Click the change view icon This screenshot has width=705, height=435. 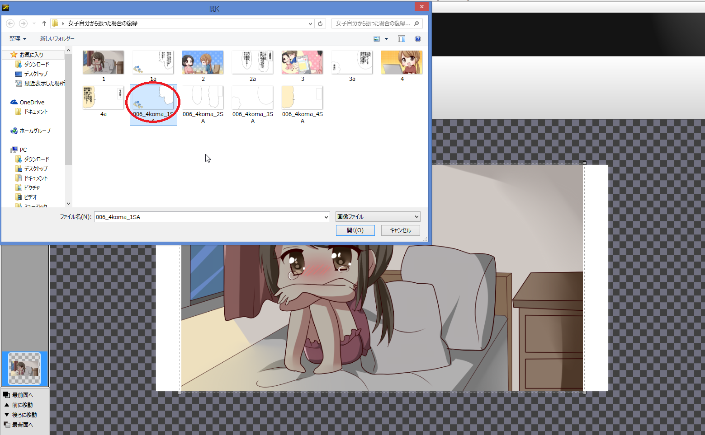(377, 39)
